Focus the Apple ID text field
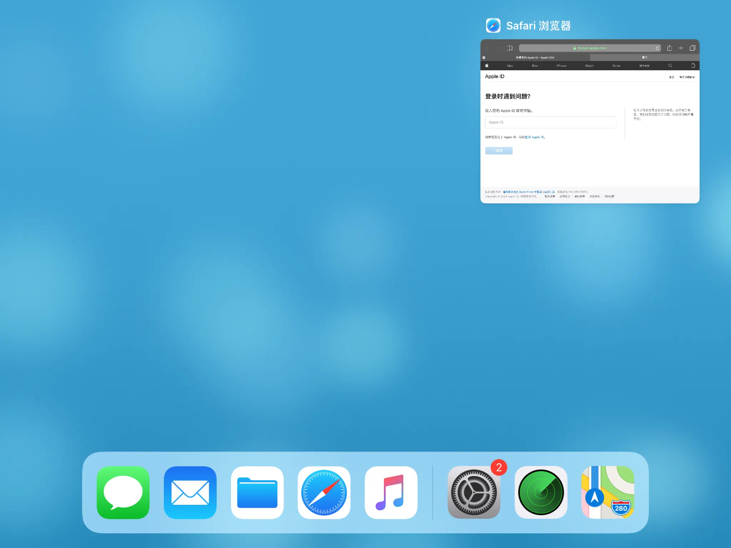Screen dimensions: 731x548 pyautogui.click(x=551, y=122)
